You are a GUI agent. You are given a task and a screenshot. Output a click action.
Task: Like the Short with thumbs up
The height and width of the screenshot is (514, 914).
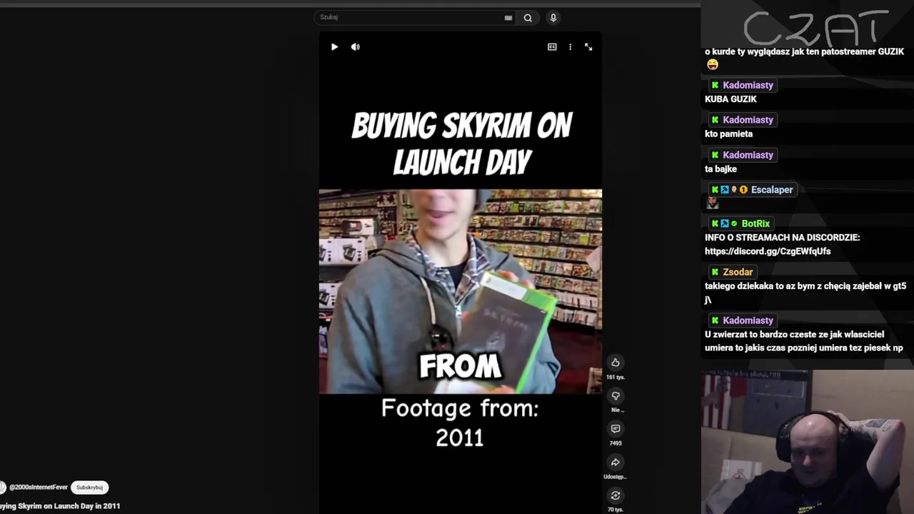pos(616,363)
